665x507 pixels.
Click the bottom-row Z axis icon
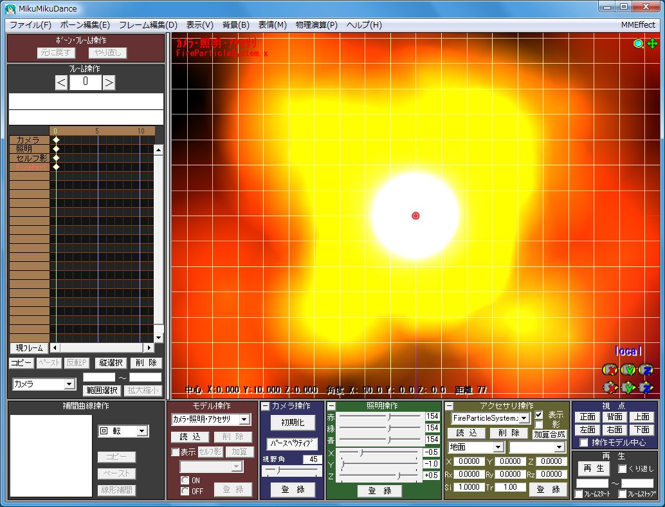pyautogui.click(x=646, y=387)
